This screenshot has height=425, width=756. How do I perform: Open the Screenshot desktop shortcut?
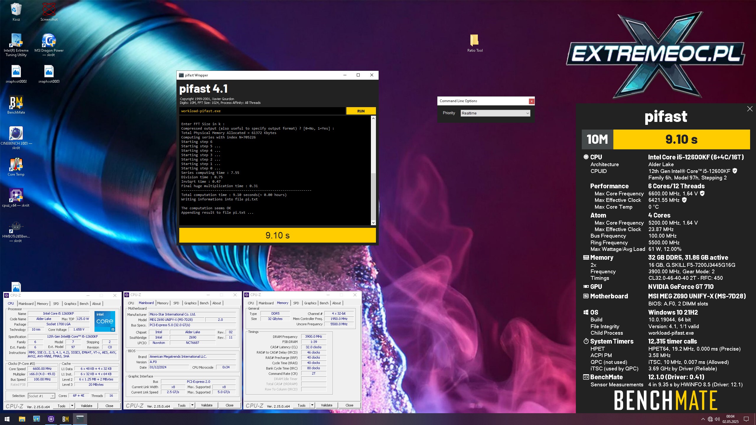pos(49,12)
